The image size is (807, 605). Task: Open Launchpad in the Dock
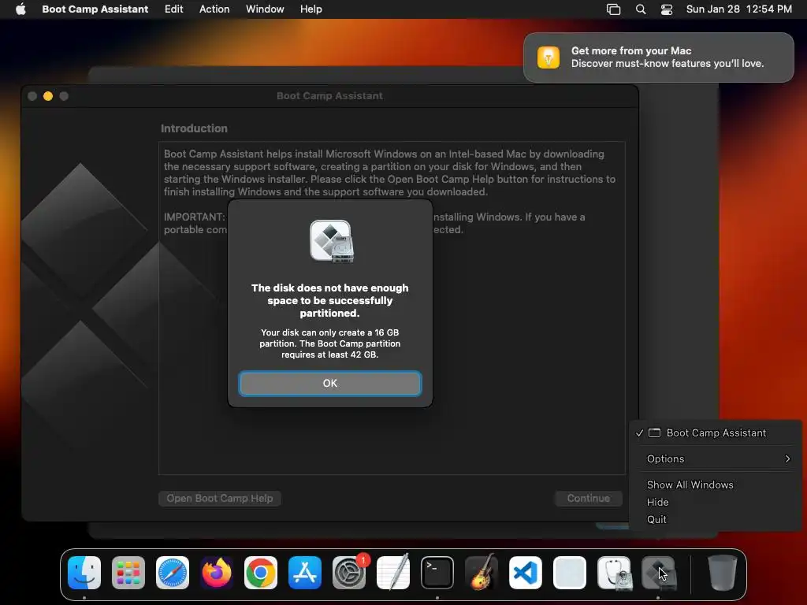[128, 573]
